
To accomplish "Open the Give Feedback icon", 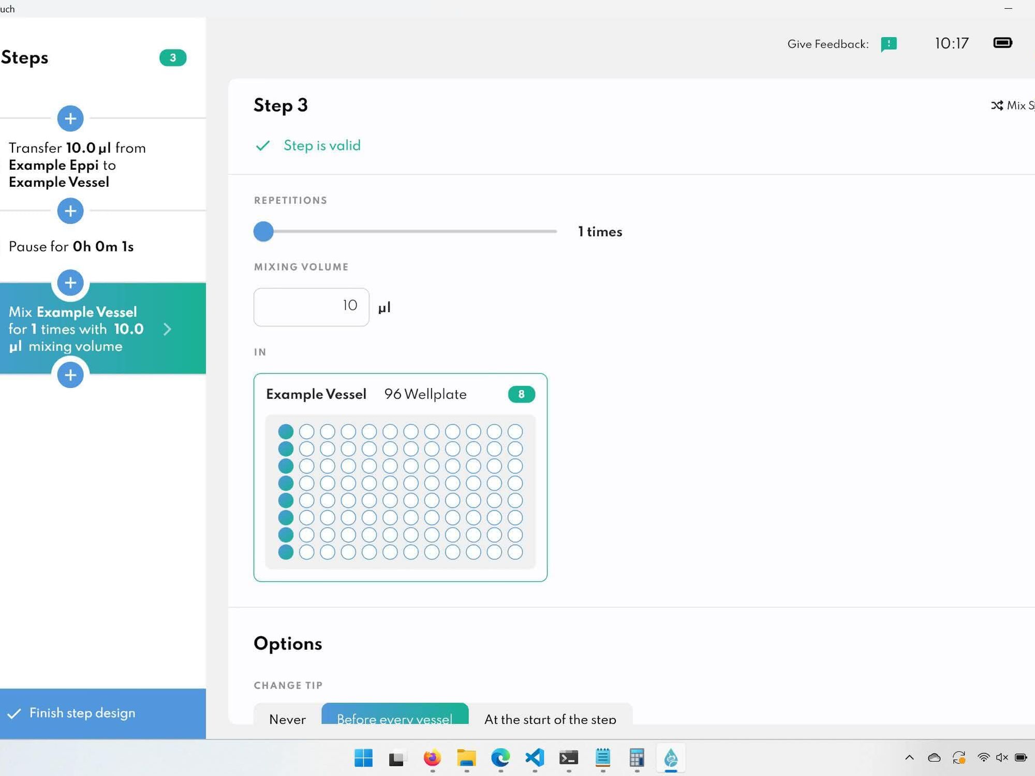I will pos(889,44).
